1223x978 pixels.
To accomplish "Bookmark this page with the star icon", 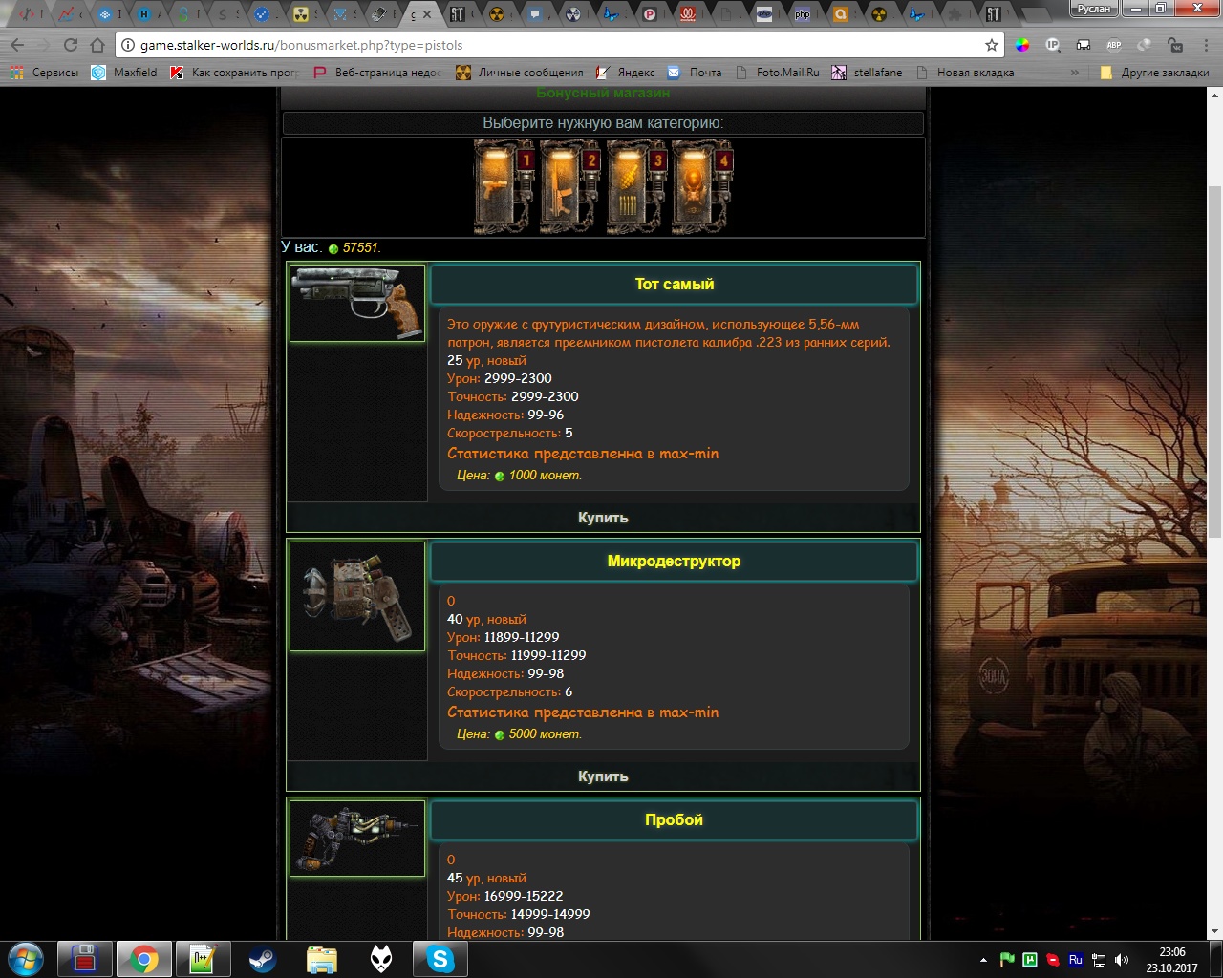I will 992,45.
